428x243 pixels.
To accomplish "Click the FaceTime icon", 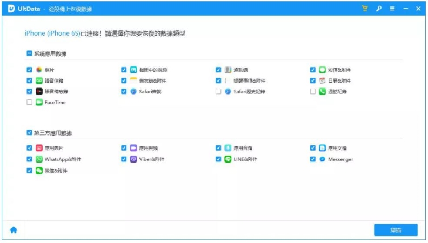I will click(39, 102).
